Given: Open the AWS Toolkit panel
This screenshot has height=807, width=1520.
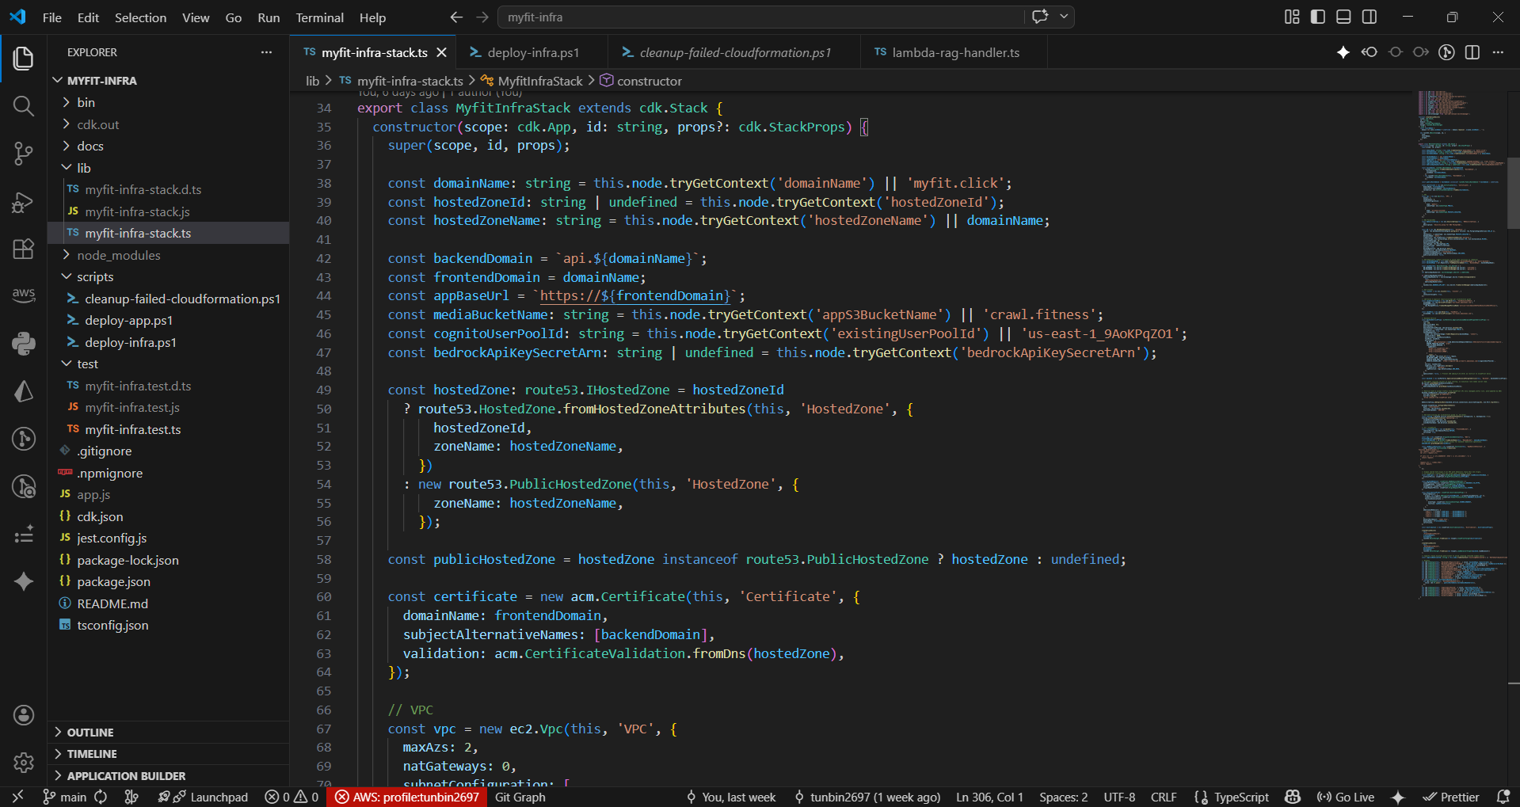Looking at the screenshot, I should coord(24,295).
